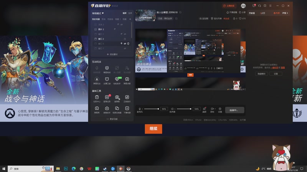Edit the category tag with pencil icon
This screenshot has width=307, height=172.
pos(177,18)
